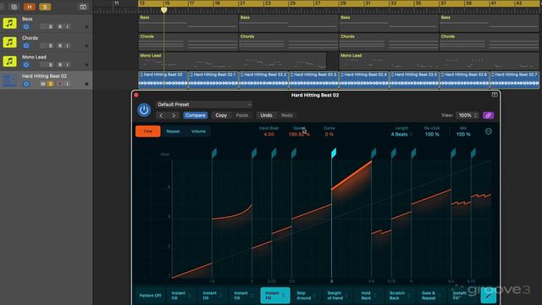Viewport: 542px width, 305px height.
Task: Click the Mix 100 % value
Action: click(463, 134)
